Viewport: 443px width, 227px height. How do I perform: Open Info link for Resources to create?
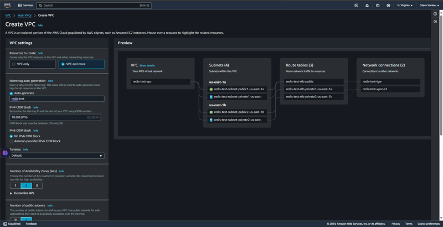pos(40,53)
